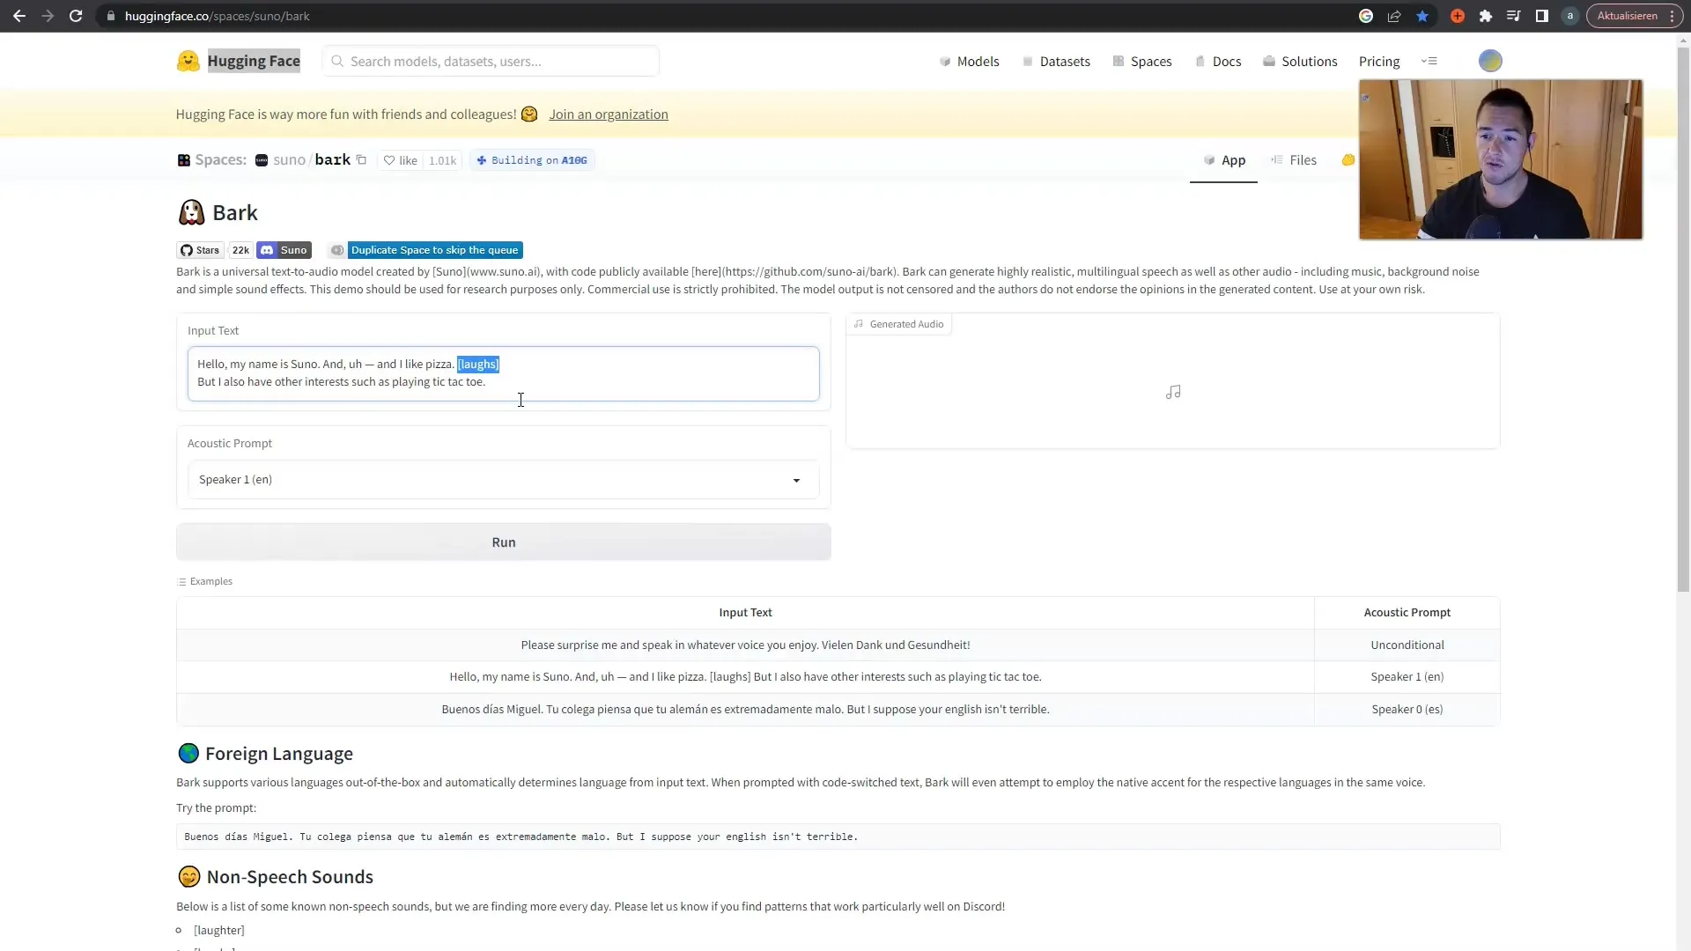Click the Spaces navigation icon
The width and height of the screenshot is (1691, 951).
click(1118, 61)
